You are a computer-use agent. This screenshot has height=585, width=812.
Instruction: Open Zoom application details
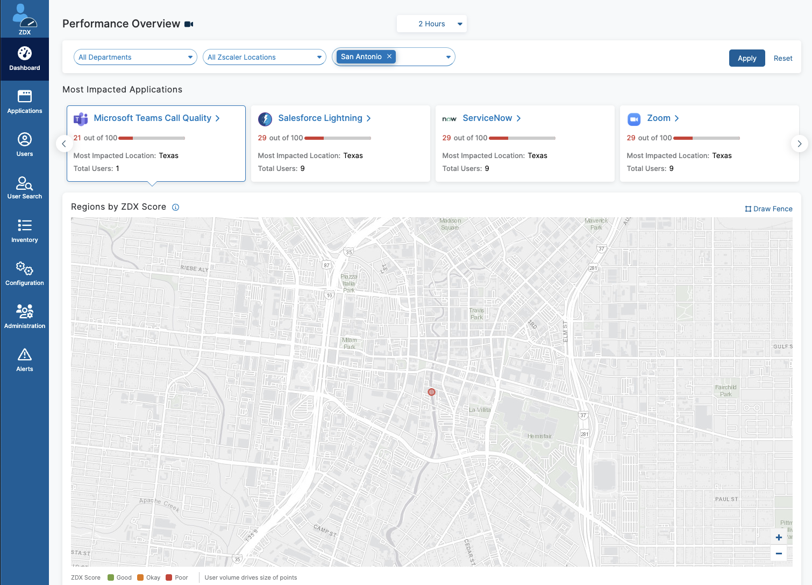663,118
